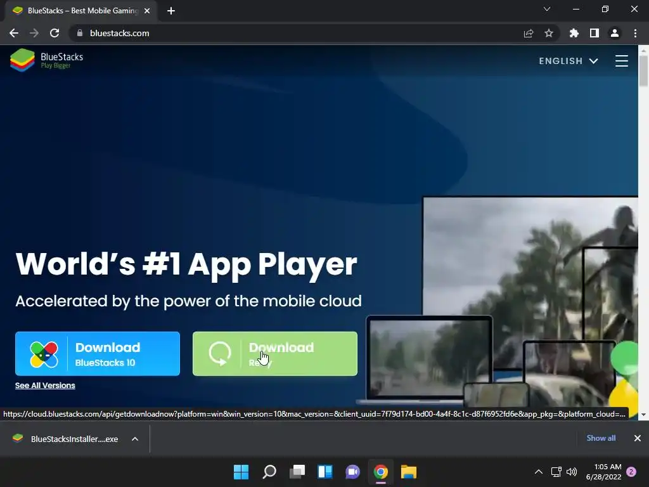Open Windows Start menu
Image resolution: width=649 pixels, height=487 pixels.
tap(241, 472)
